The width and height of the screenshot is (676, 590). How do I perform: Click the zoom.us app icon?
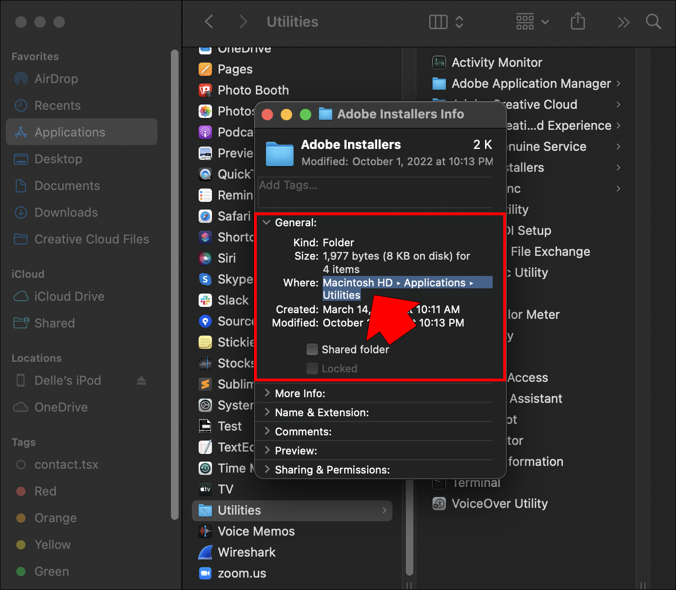point(205,573)
